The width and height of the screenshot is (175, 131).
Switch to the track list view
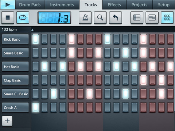[137, 17]
